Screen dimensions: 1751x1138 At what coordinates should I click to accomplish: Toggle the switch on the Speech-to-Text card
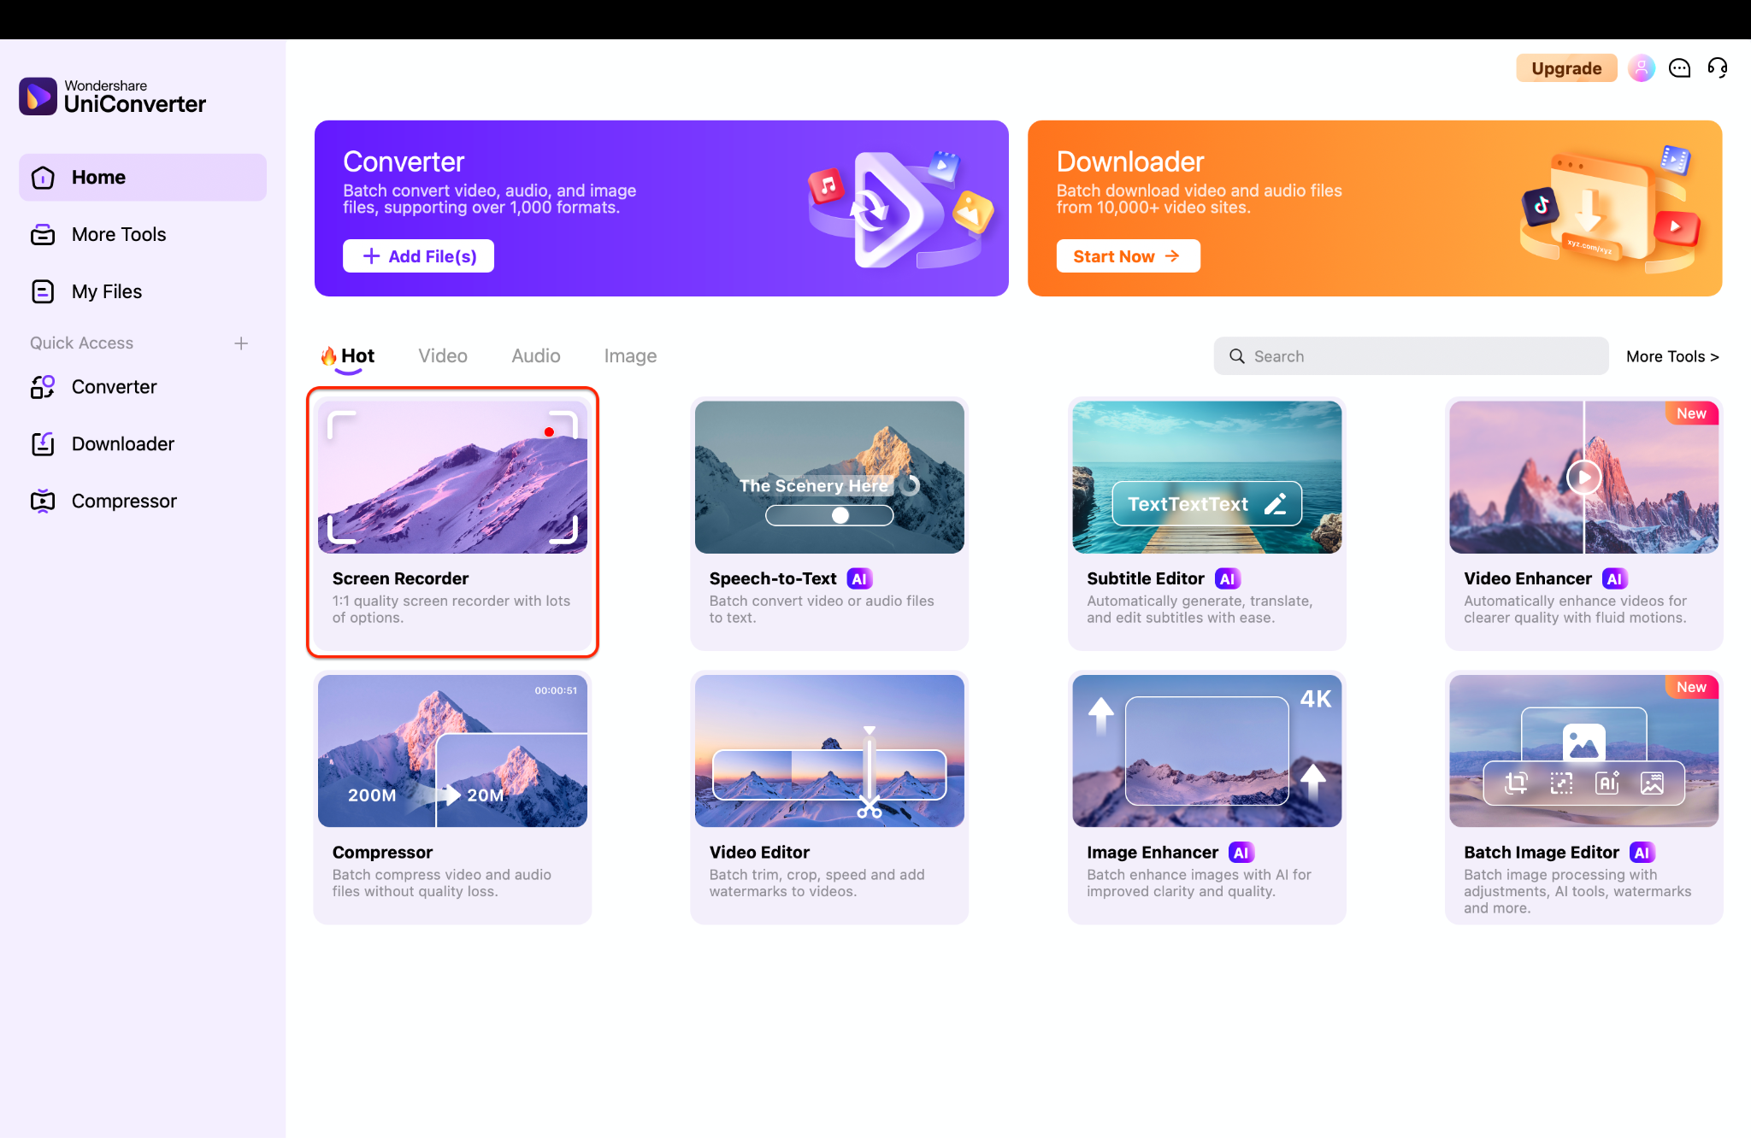[840, 515]
